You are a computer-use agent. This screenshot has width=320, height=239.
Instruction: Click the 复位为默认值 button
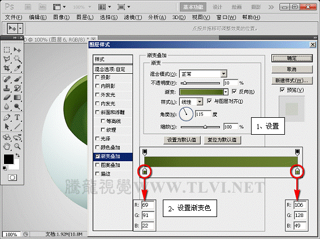[222, 140]
